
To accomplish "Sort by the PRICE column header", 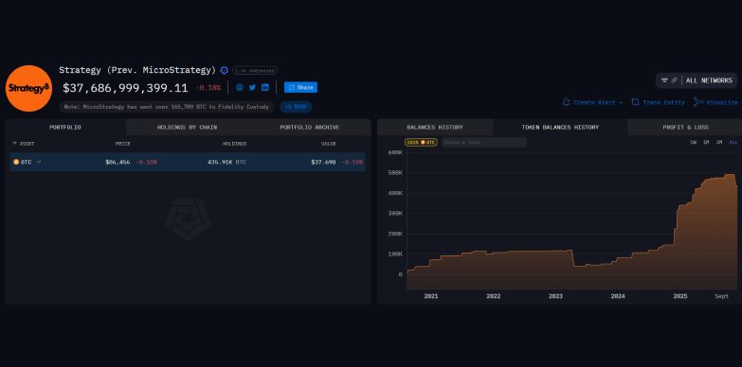I will pos(122,144).
